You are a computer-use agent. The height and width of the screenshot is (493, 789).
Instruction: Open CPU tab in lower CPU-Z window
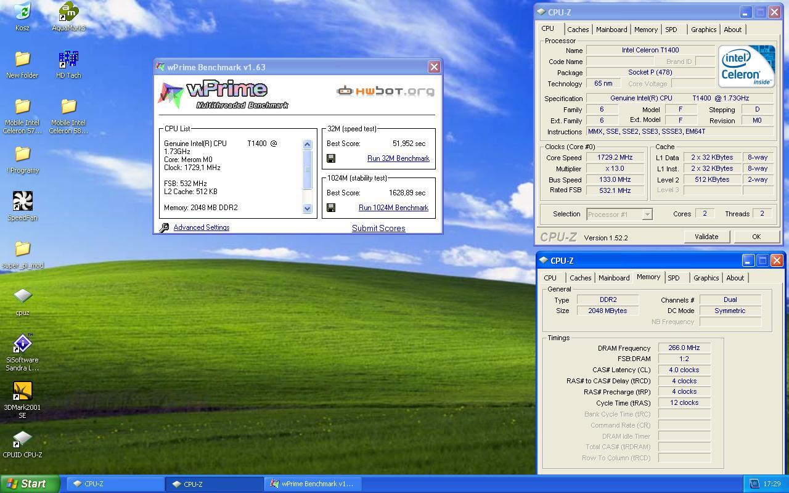click(x=550, y=278)
